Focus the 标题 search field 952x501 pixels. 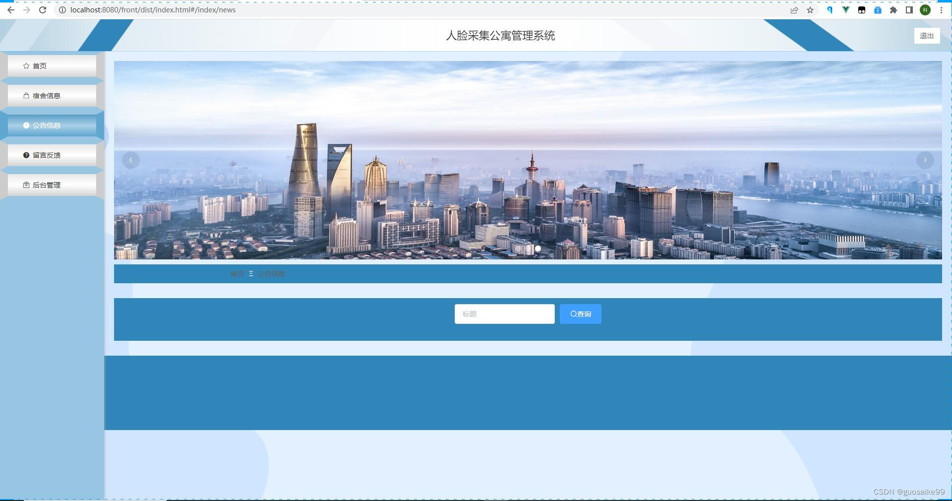click(504, 314)
